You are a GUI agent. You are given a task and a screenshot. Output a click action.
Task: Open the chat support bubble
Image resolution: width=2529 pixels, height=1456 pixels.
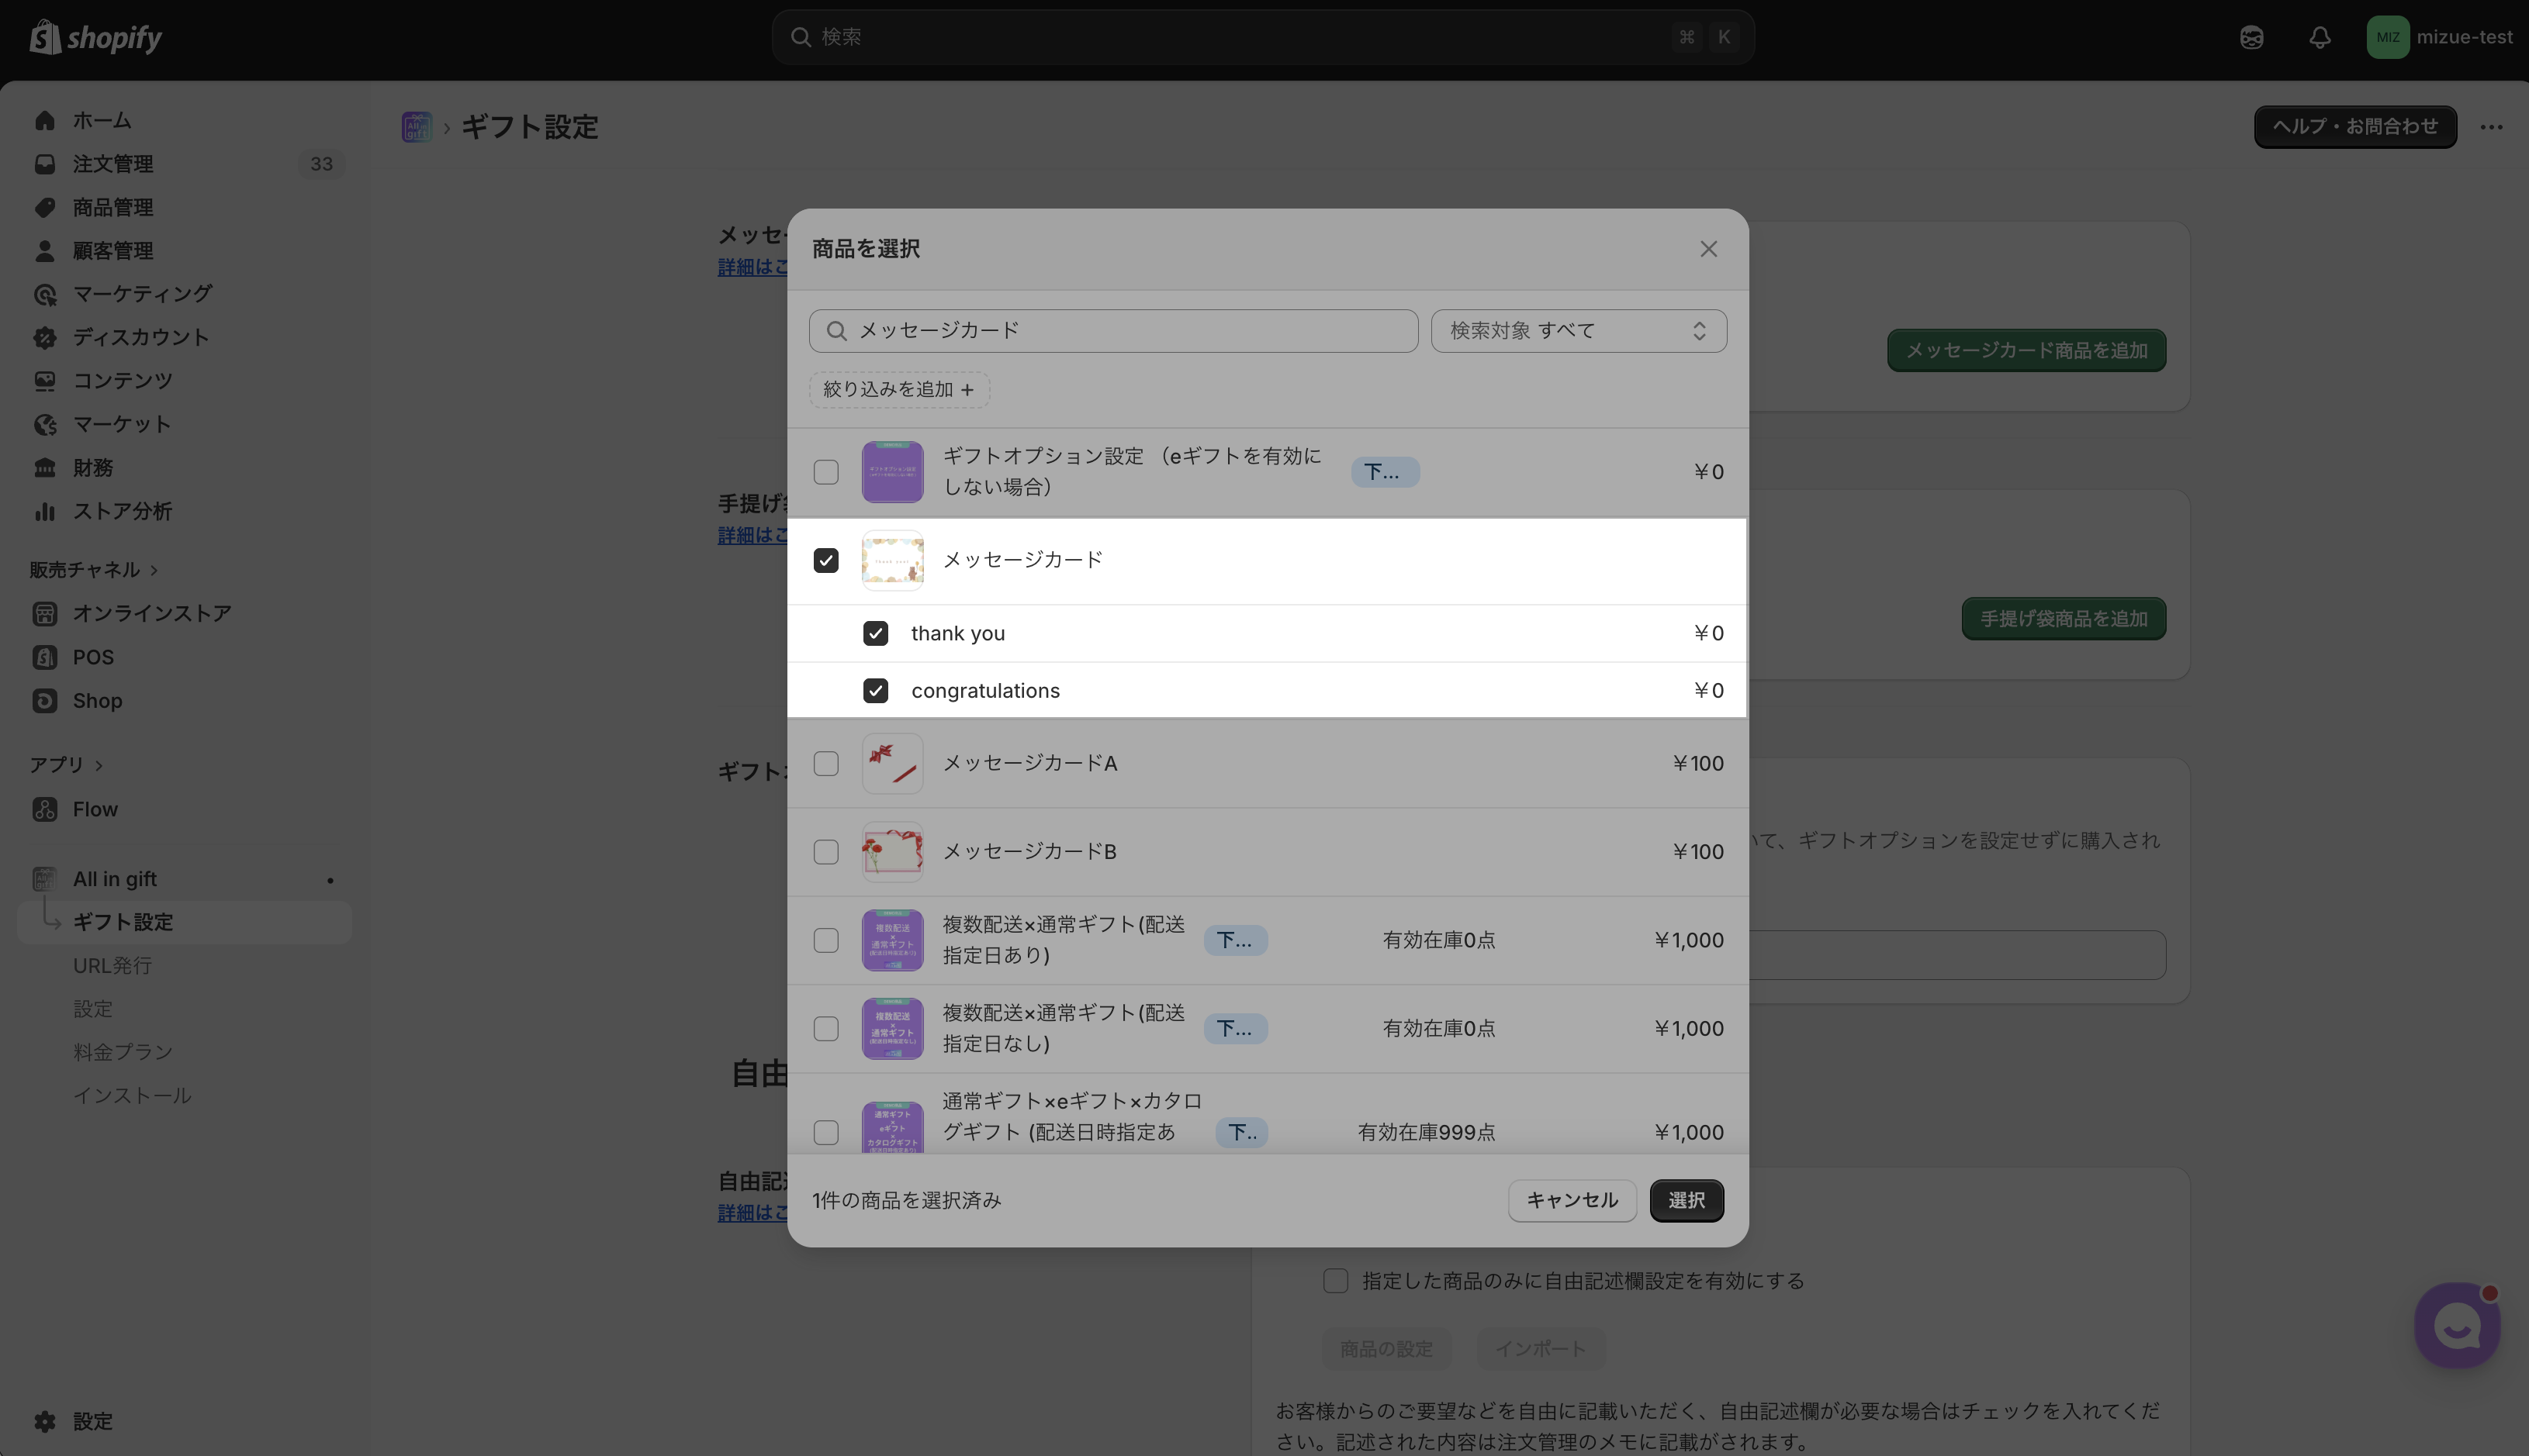pos(2456,1326)
